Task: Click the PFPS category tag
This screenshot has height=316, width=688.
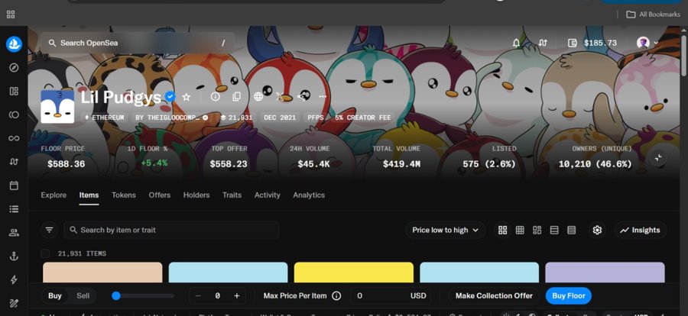Action: [x=315, y=118]
